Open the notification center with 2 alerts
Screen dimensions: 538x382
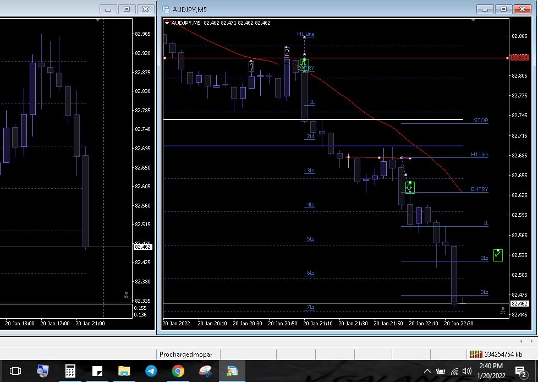(521, 372)
